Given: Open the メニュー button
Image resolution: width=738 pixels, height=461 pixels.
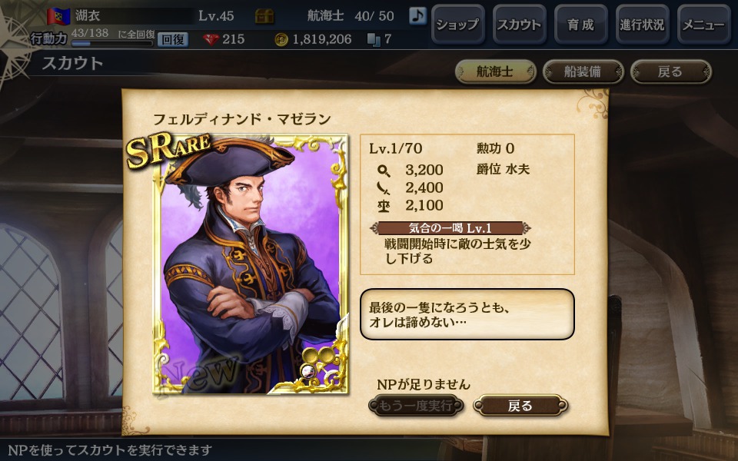Looking at the screenshot, I should point(704,25).
